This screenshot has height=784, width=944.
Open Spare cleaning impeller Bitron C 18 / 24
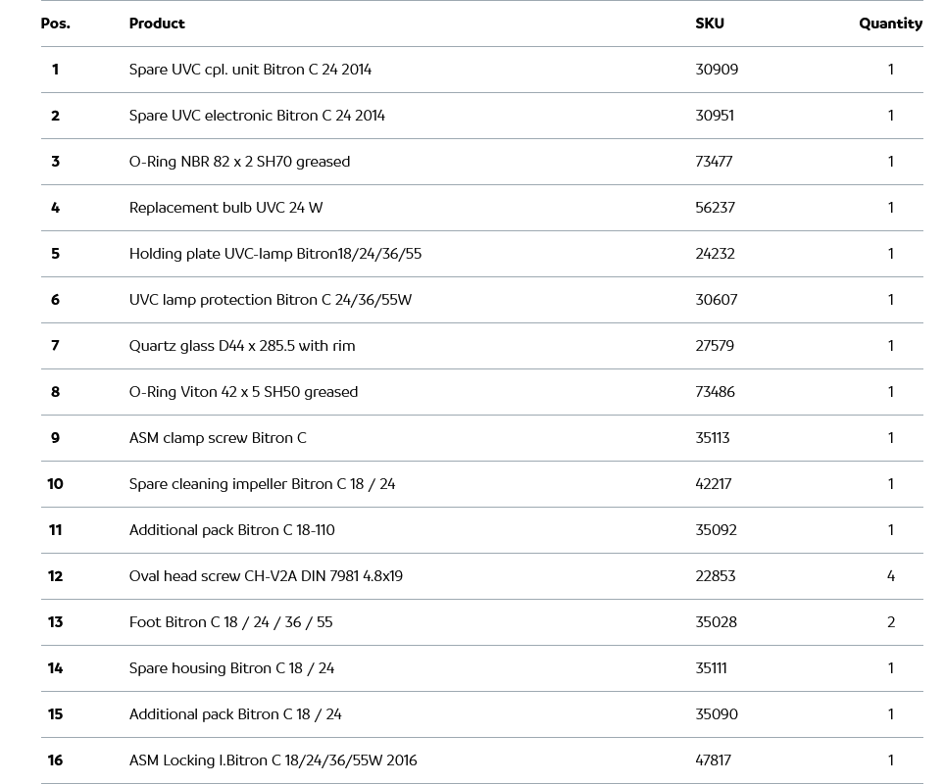262,484
